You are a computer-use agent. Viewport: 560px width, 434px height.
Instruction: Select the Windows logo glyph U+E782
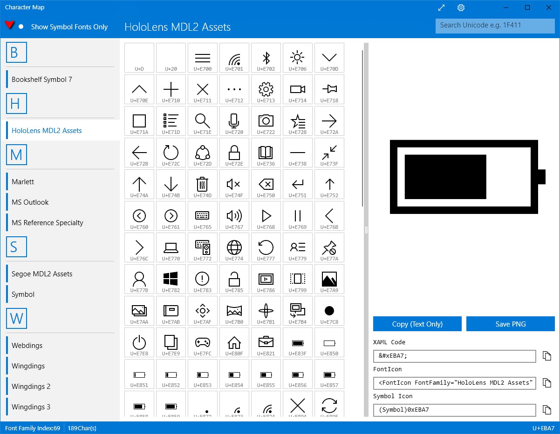tap(171, 279)
